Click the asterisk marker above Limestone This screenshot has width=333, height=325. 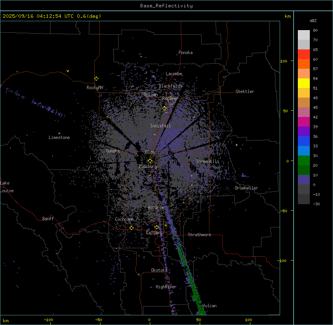[59, 134]
